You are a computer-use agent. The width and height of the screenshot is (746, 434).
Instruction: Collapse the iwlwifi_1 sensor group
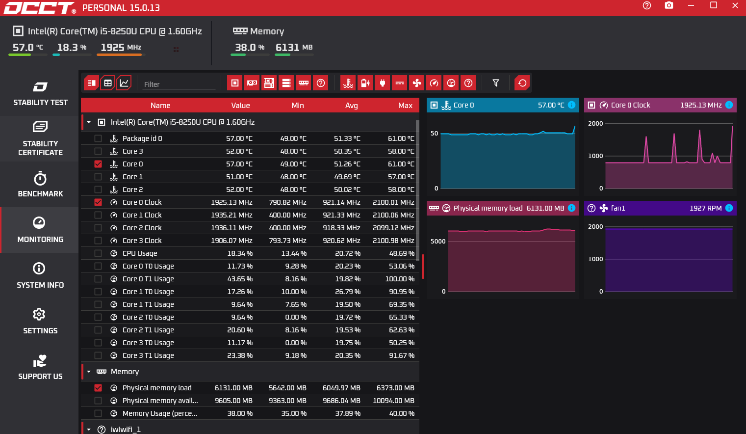tap(89, 430)
